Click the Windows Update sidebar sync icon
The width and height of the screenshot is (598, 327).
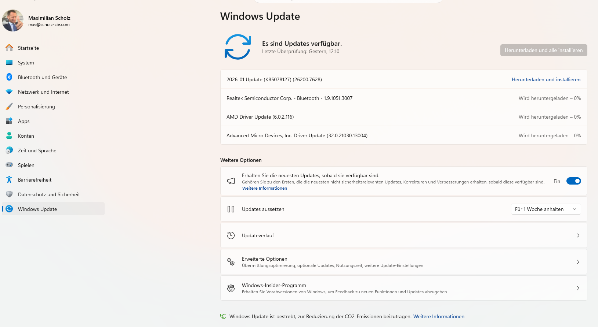click(x=9, y=209)
